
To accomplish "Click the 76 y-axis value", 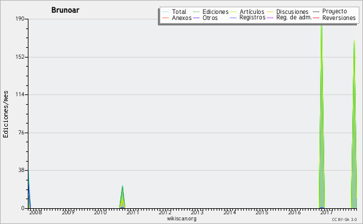I will pos(21,133).
